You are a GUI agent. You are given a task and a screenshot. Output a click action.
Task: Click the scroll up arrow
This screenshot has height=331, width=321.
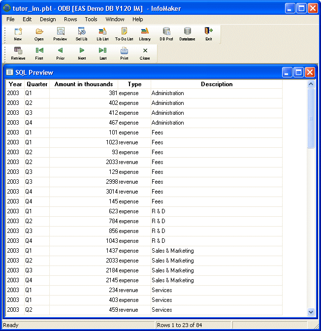coord(311,84)
